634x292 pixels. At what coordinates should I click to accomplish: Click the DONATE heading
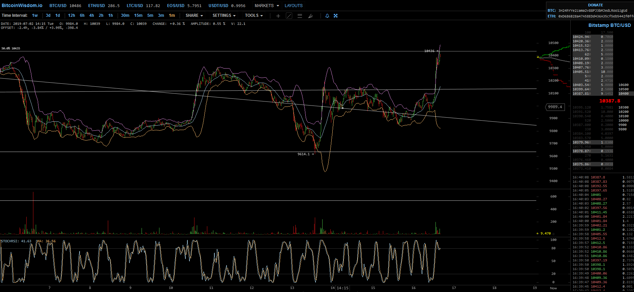click(x=596, y=5)
